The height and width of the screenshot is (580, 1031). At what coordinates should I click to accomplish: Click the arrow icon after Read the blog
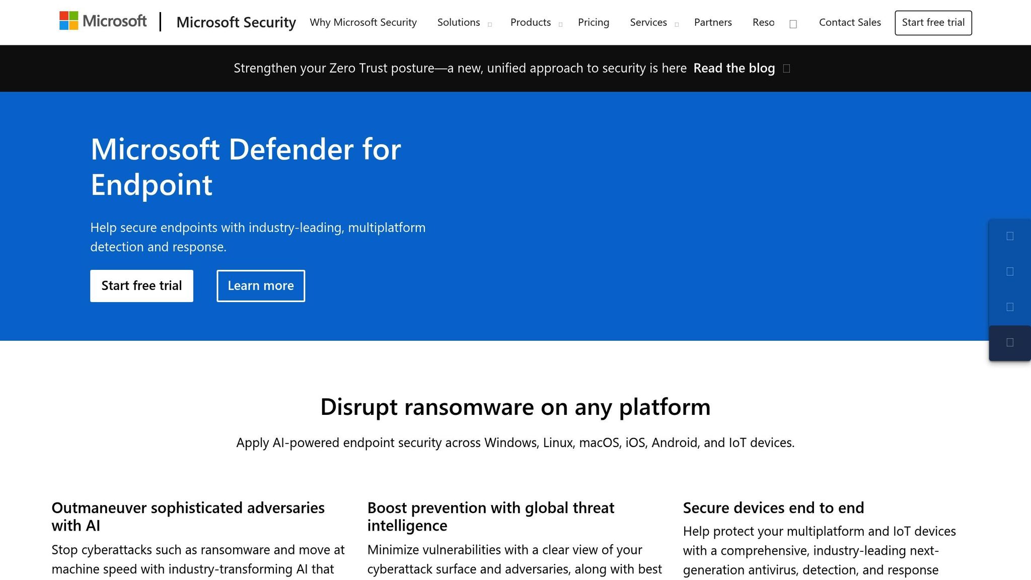click(786, 68)
